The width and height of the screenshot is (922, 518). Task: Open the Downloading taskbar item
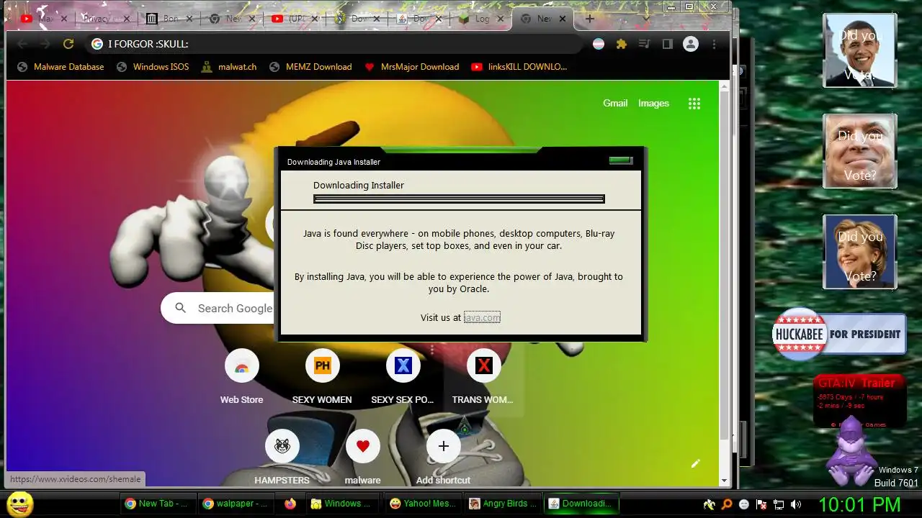pos(580,504)
